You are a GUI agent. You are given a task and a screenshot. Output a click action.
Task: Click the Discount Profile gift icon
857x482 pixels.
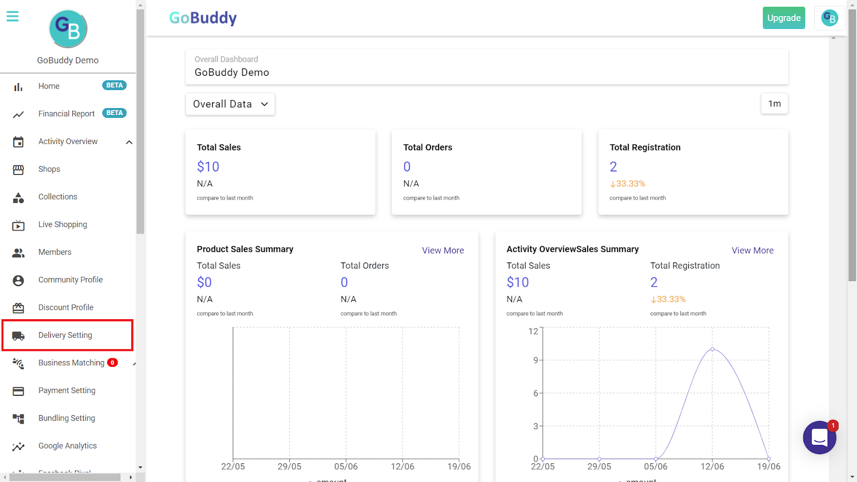click(x=18, y=308)
